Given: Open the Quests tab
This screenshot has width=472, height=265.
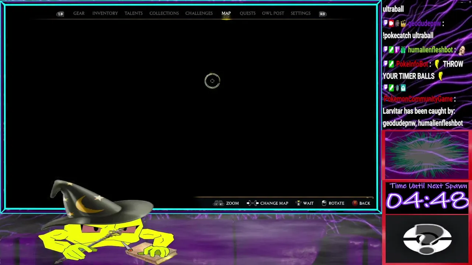Looking at the screenshot, I should point(247,13).
